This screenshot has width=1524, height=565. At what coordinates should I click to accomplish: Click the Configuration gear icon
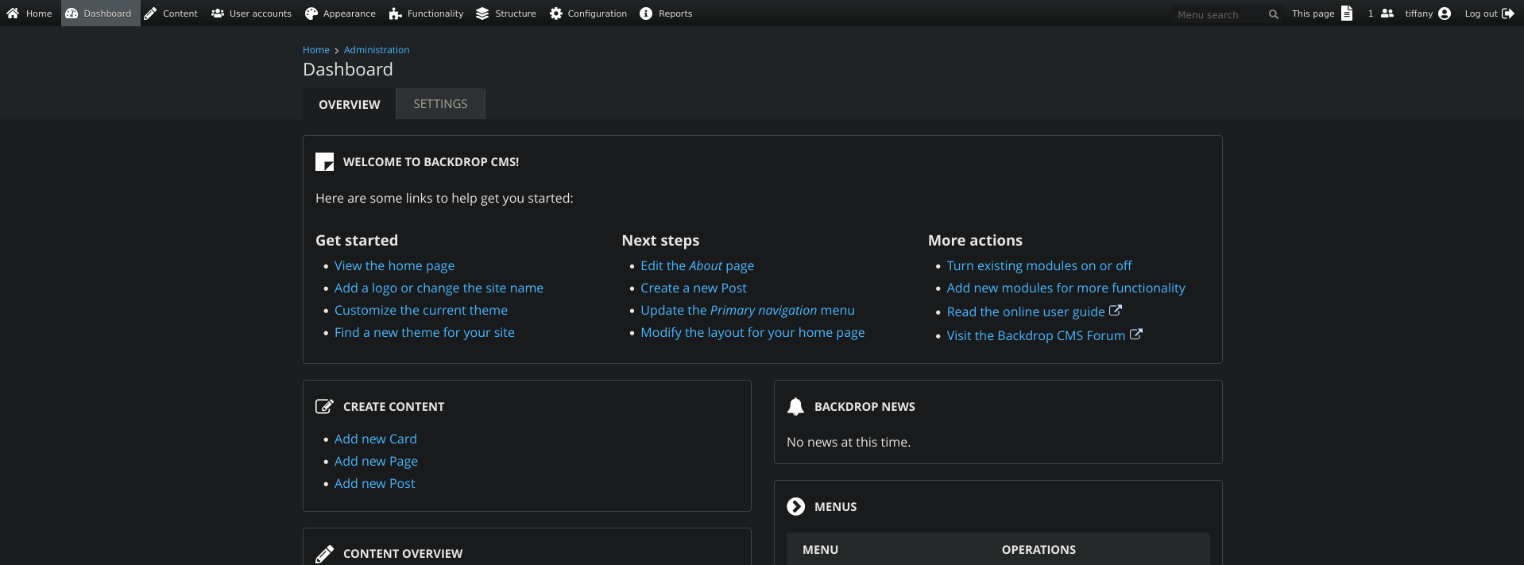click(x=556, y=14)
